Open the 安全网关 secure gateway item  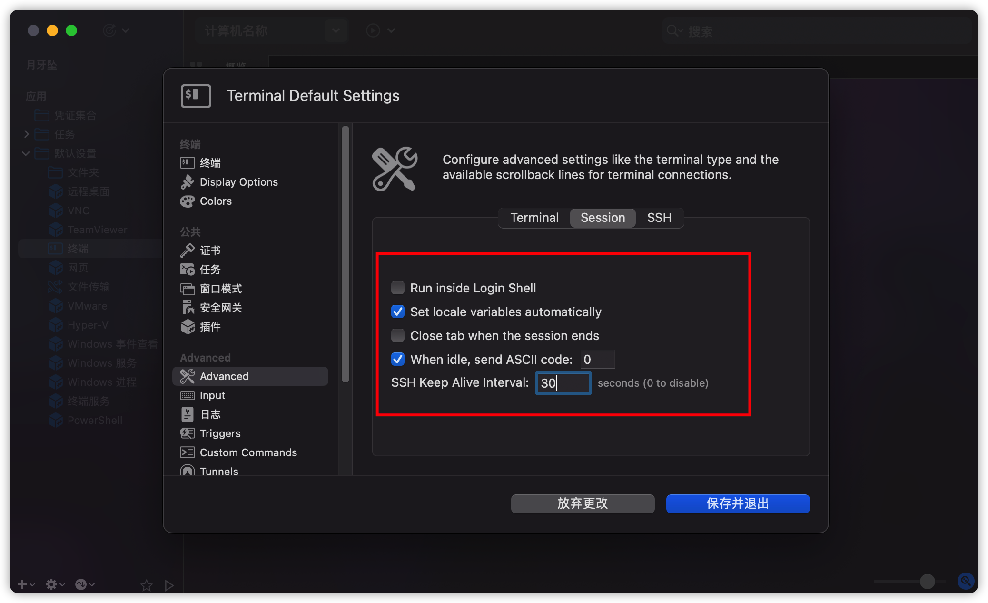(x=220, y=308)
